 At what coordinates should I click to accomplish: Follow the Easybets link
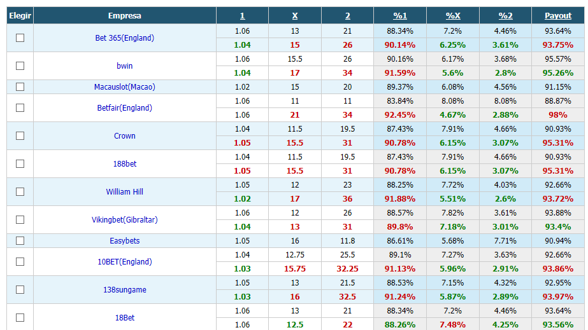click(124, 240)
